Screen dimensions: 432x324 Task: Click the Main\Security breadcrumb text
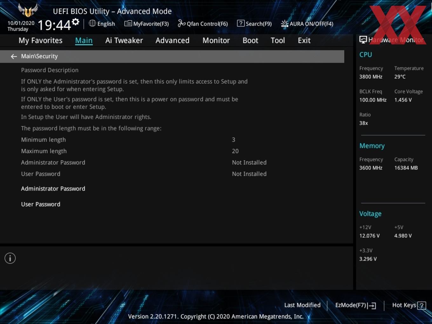click(39, 56)
